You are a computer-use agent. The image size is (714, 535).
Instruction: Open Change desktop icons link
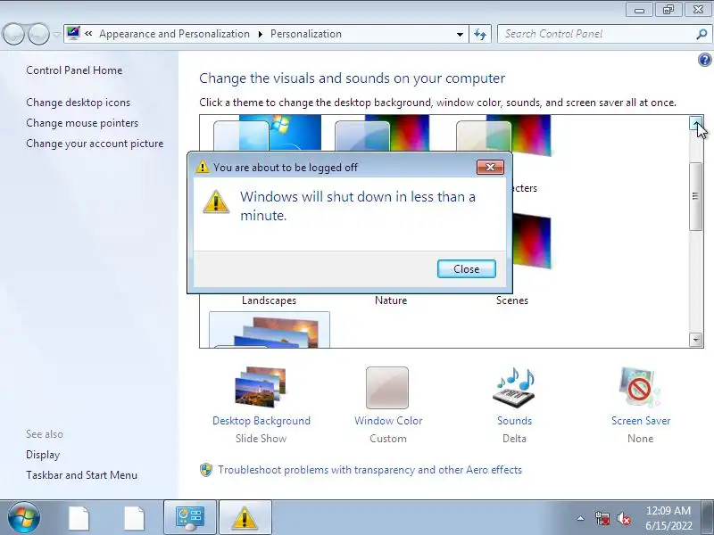pos(78,103)
